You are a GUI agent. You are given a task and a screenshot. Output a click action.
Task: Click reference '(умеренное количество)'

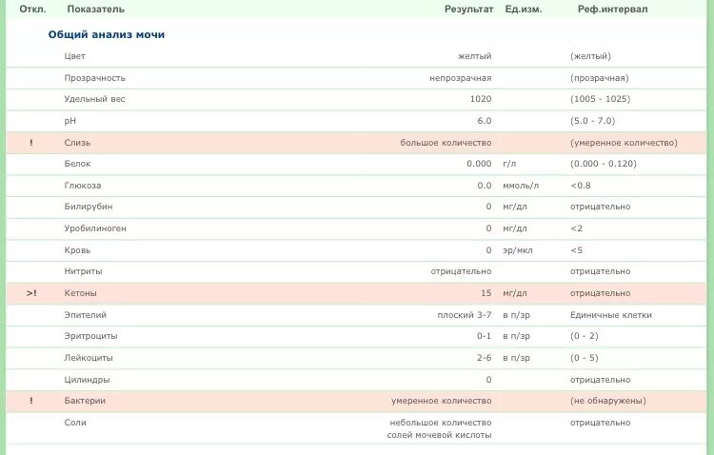point(624,143)
